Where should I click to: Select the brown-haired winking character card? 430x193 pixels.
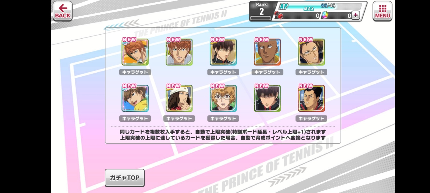coord(135,98)
